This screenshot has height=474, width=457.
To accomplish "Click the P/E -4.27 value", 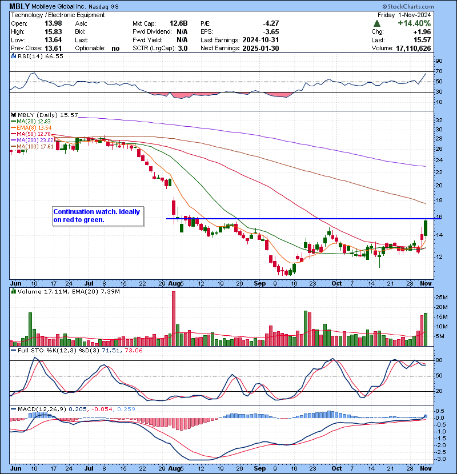I will (271, 23).
